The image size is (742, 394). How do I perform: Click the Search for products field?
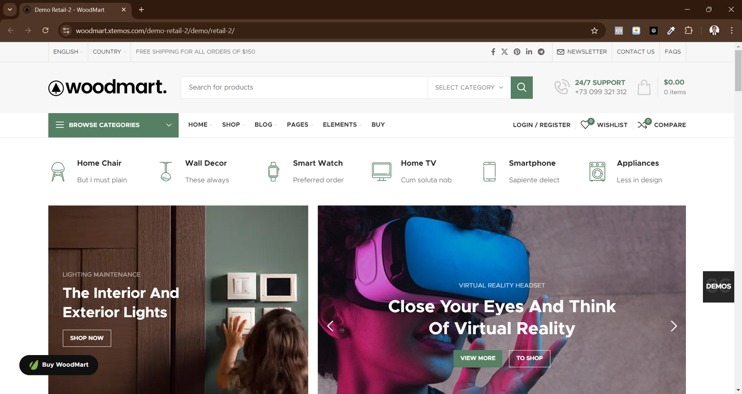point(304,88)
